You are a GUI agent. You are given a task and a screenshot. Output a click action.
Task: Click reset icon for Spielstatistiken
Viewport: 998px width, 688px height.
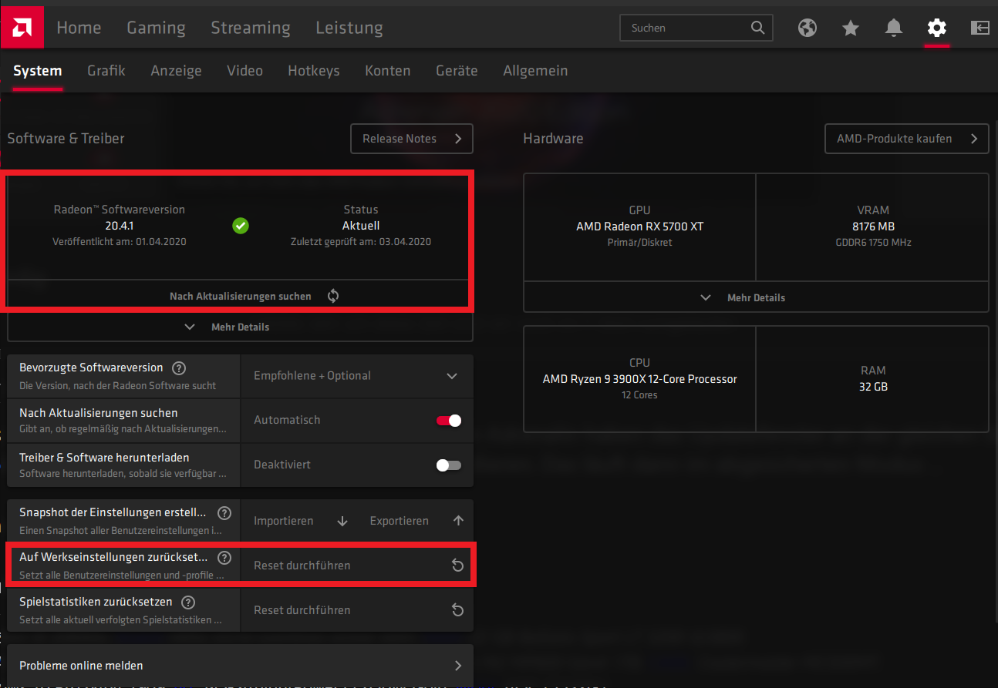457,610
